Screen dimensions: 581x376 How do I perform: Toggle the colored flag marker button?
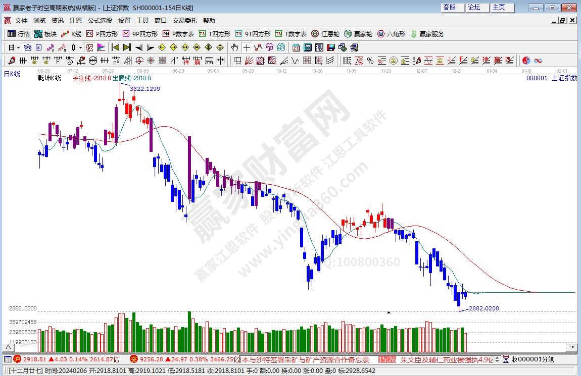click(101, 47)
